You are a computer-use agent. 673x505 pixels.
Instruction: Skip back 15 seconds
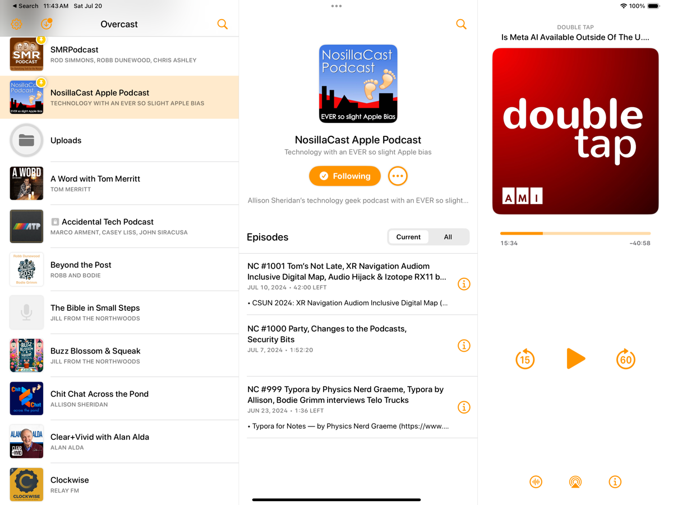[x=525, y=359]
